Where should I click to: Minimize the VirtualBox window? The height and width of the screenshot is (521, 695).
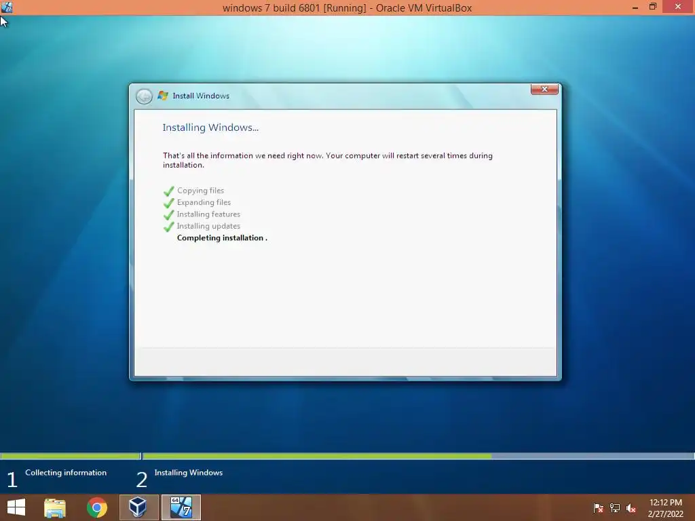635,7
